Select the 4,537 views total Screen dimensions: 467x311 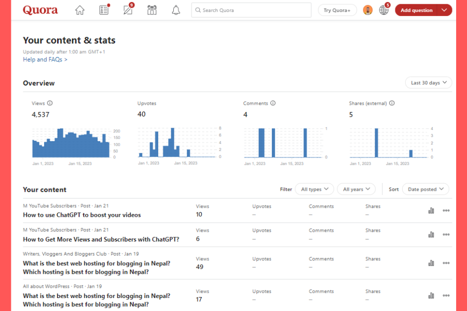(x=40, y=115)
